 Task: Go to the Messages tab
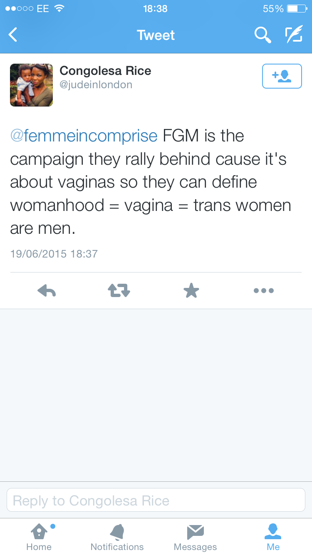pos(195,537)
